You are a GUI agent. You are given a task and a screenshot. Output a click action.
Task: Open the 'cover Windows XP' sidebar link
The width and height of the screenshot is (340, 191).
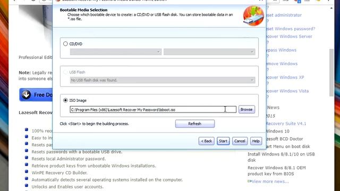tap(285, 77)
